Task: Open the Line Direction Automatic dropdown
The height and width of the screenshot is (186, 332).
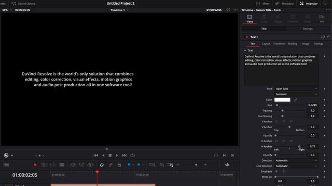Action: point(296,166)
